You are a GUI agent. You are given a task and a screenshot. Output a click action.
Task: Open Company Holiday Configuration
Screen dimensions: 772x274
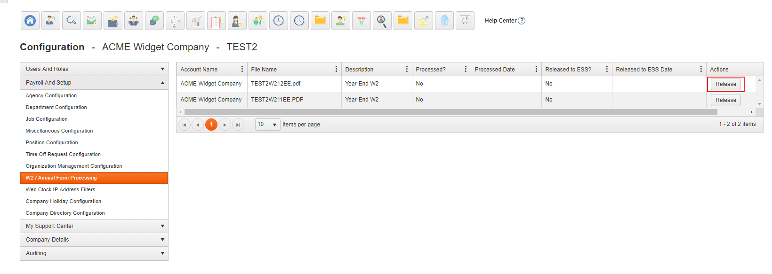tap(64, 201)
